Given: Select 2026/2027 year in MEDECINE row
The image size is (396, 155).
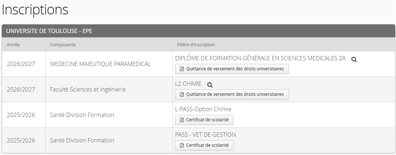Looking at the screenshot, I should click(21, 64).
